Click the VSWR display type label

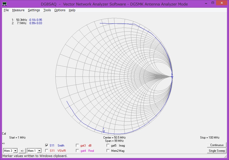click(61, 151)
